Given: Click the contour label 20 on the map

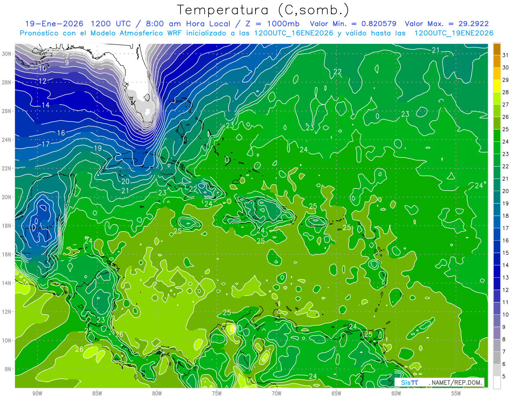Looking at the screenshot, I should [x=125, y=182].
